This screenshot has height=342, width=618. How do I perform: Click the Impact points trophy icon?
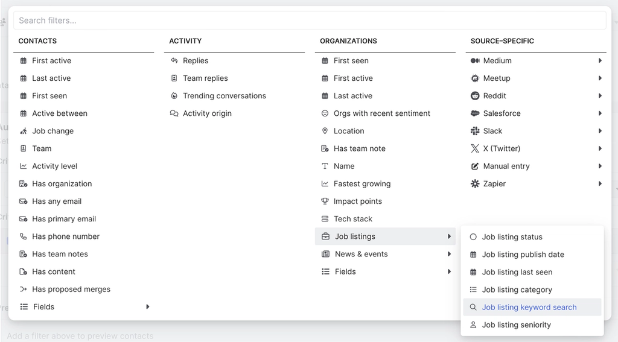pos(325,201)
